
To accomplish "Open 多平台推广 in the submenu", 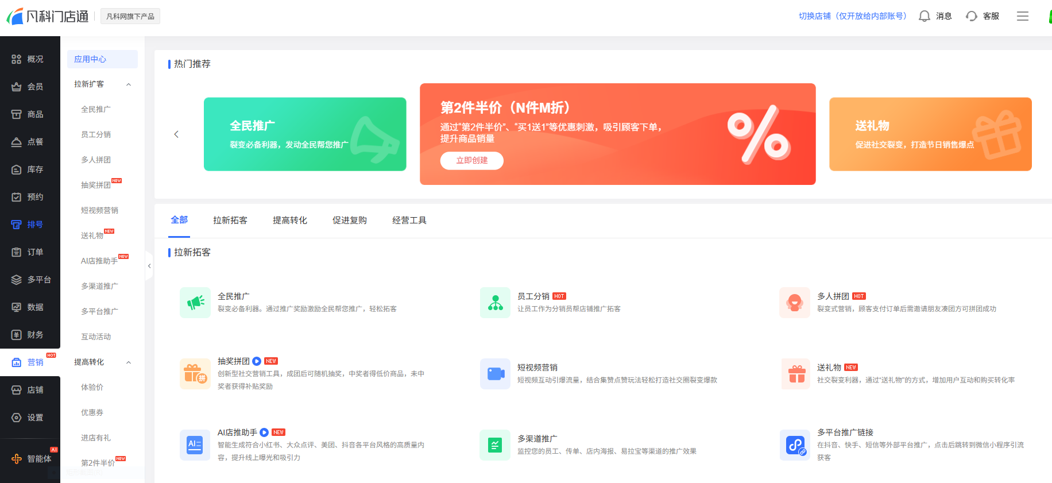I will tap(99, 312).
